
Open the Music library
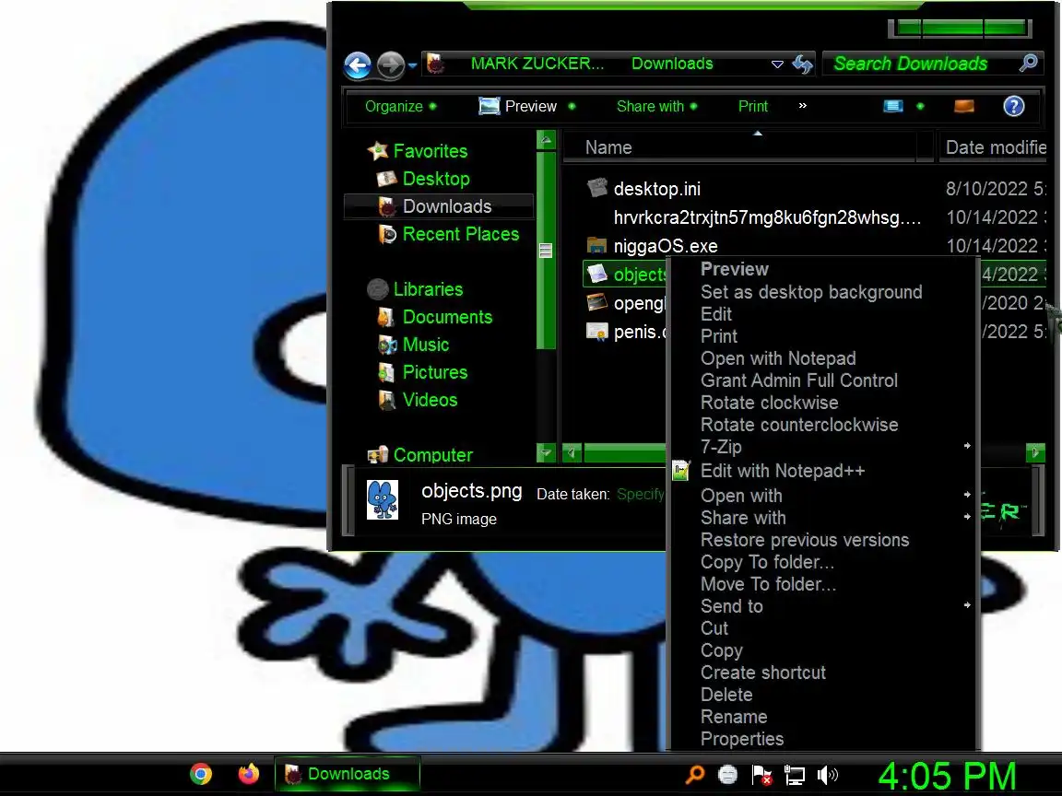(413, 345)
